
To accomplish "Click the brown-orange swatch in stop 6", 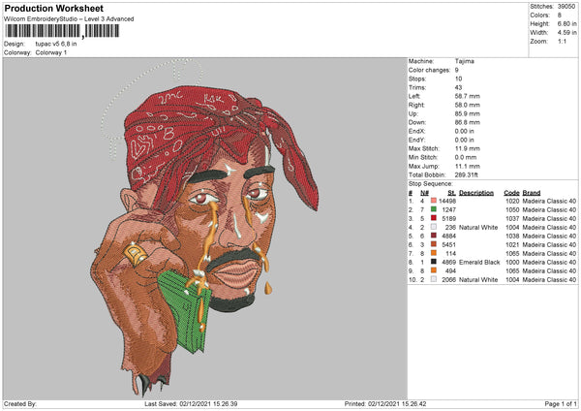I will 434,244.
